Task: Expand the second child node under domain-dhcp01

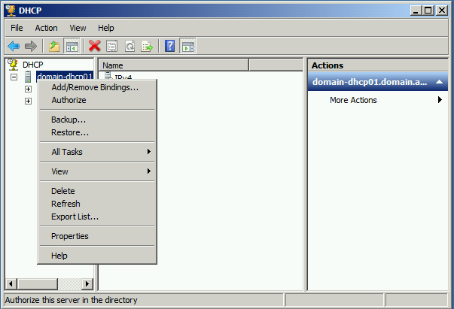Action: point(28,101)
